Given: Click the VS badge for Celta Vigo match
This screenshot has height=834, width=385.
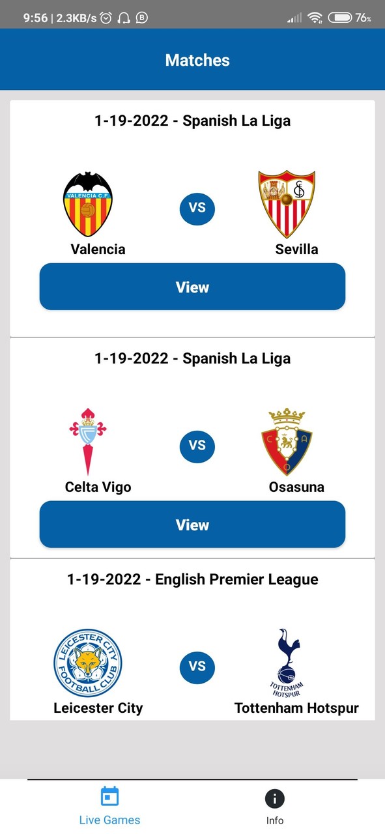Looking at the screenshot, I should pos(197,446).
